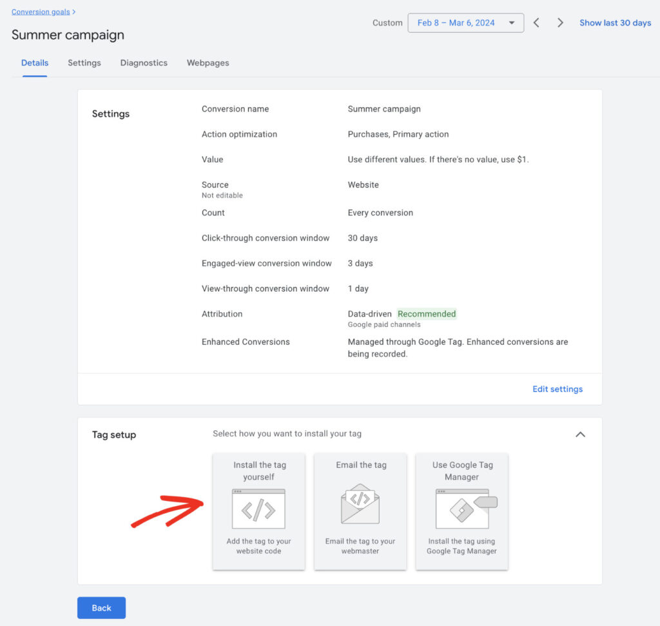Click the next date range arrow
The image size is (660, 626).
point(560,22)
